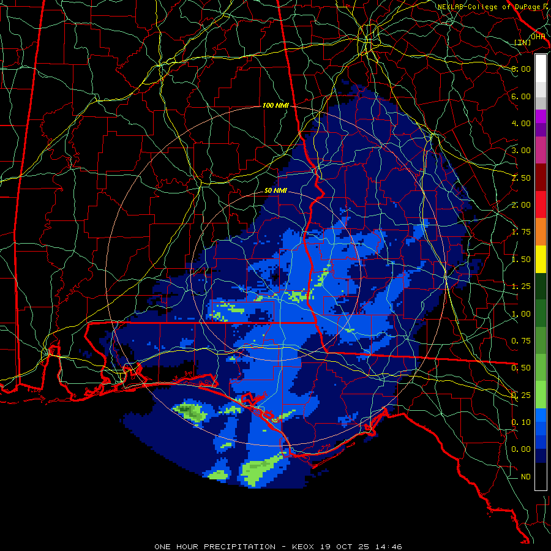Image resolution: width=551 pixels, height=551 pixels.
Task: Click the '1.25' legend value
Action: click(x=521, y=287)
